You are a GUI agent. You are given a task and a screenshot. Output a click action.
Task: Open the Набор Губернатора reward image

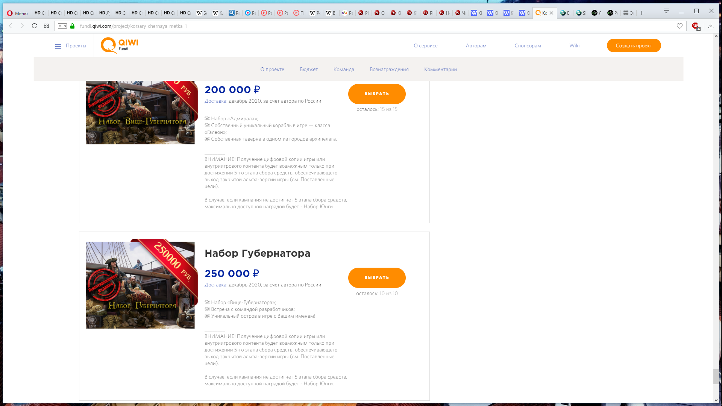click(142, 284)
